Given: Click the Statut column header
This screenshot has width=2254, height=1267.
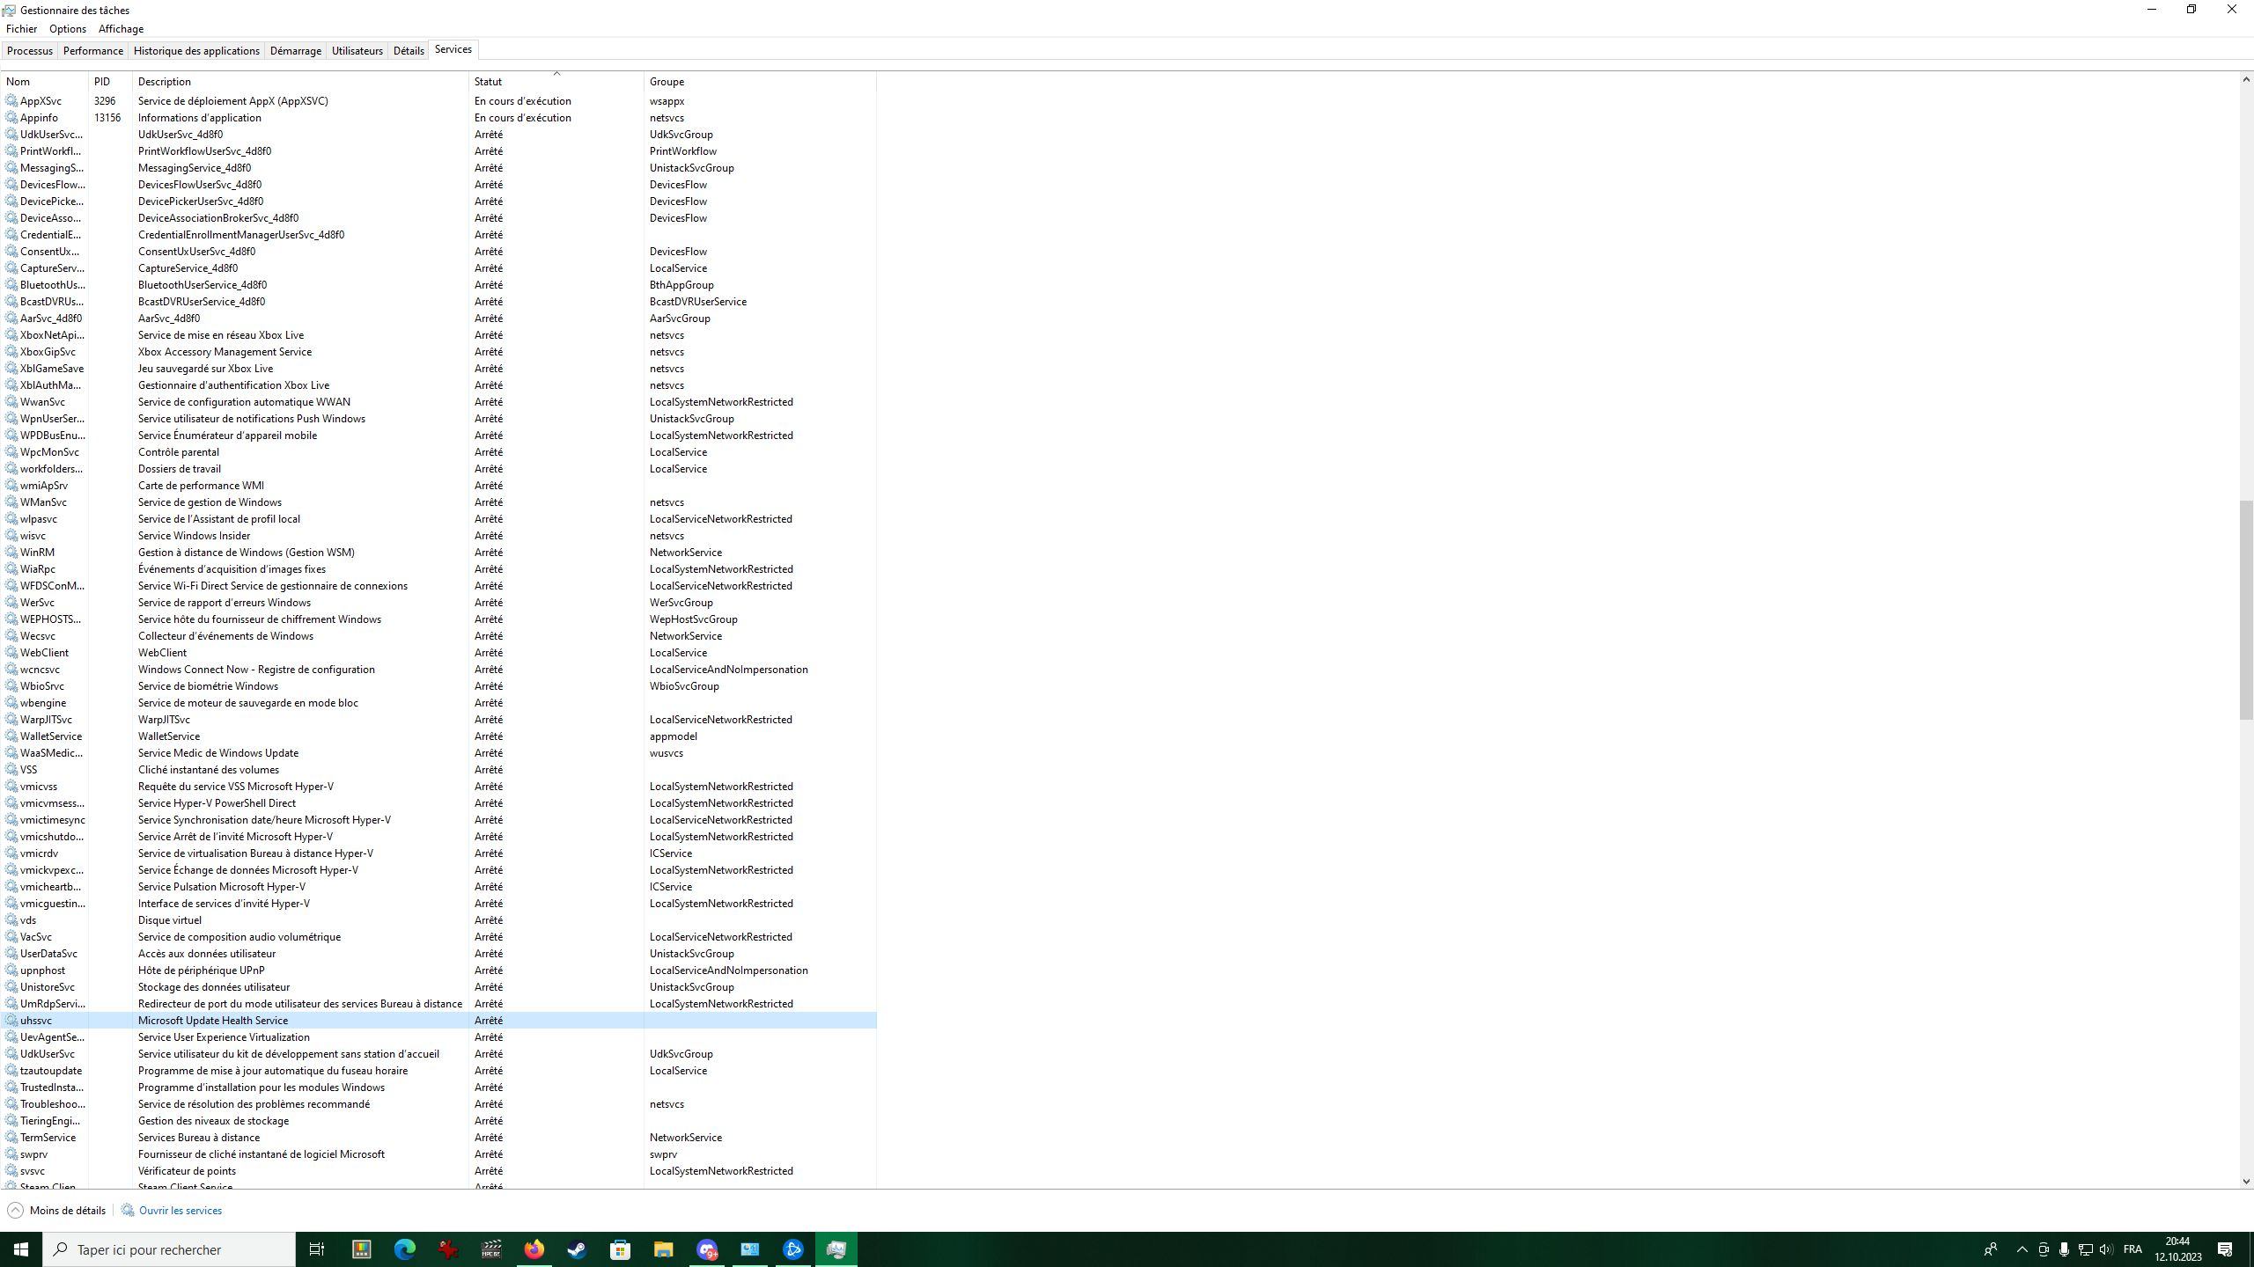Looking at the screenshot, I should [x=490, y=82].
